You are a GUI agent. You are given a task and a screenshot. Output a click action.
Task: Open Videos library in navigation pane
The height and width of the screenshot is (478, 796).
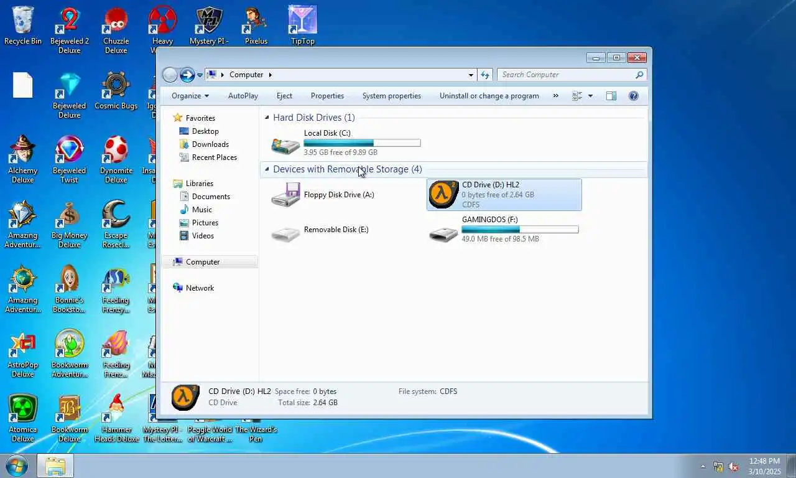(203, 236)
